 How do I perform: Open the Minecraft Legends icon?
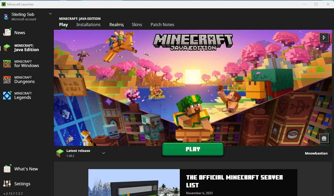[7, 96]
